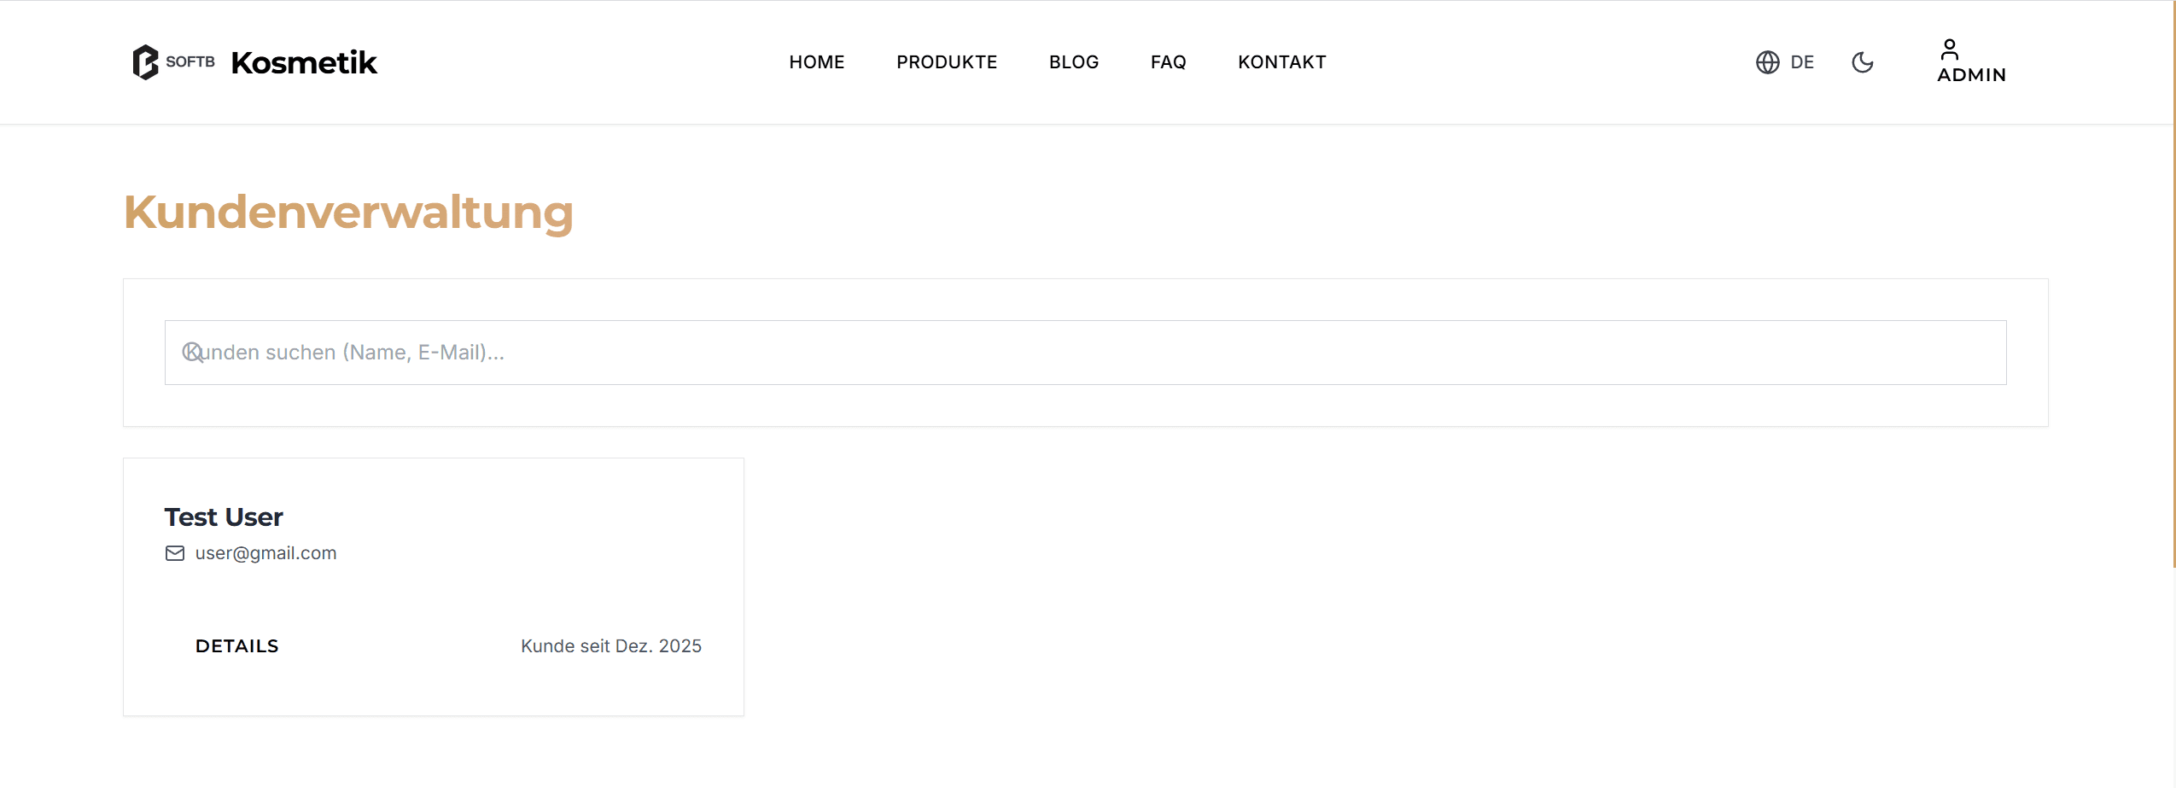Click the user profile icon

(x=1949, y=50)
